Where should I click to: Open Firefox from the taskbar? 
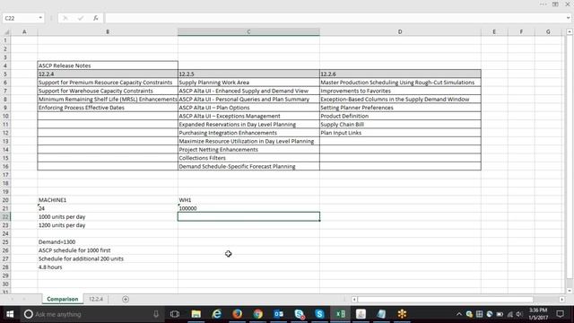click(x=237, y=314)
